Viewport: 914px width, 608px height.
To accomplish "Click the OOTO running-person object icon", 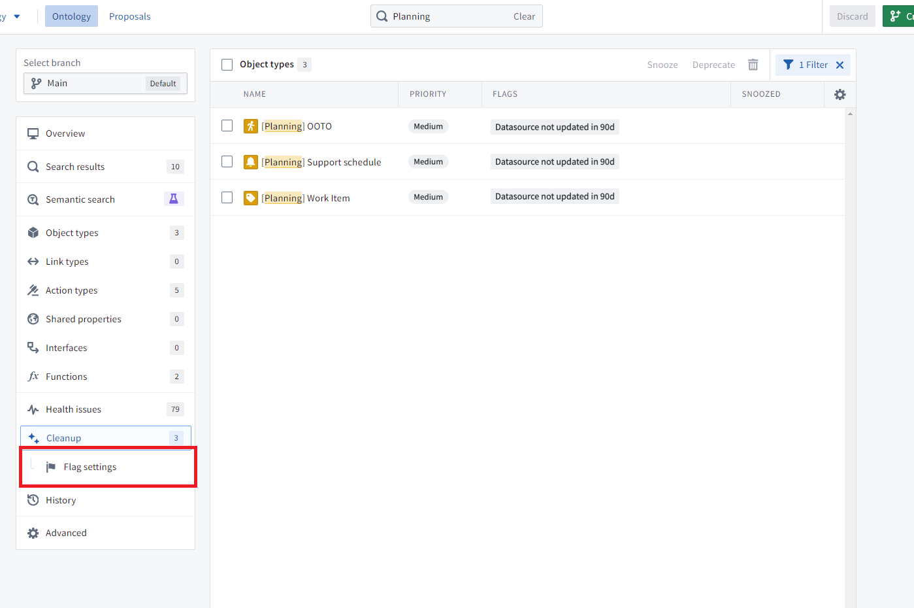I will [x=251, y=126].
